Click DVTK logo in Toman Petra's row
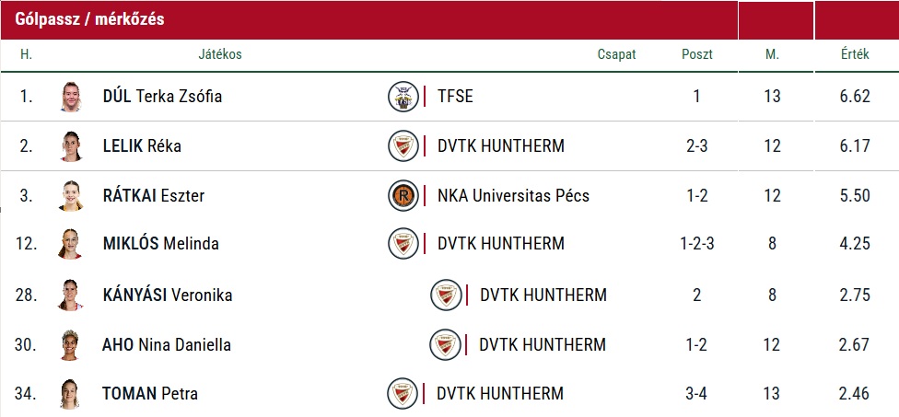The image size is (899, 417). [403, 394]
